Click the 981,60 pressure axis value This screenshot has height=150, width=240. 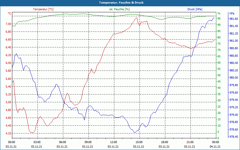coord(234,19)
